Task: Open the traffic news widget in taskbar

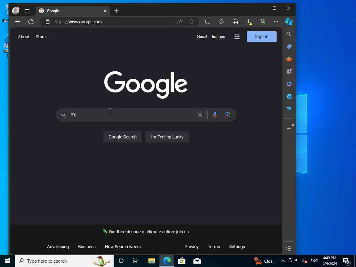Action: tap(265, 261)
